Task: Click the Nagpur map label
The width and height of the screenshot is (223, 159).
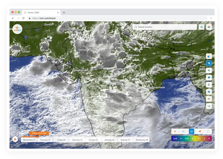Action: click(117, 82)
